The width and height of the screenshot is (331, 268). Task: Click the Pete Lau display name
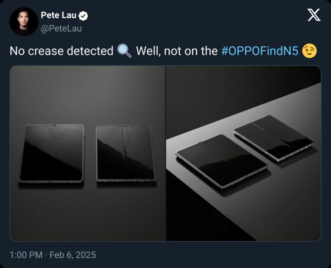tap(59, 15)
